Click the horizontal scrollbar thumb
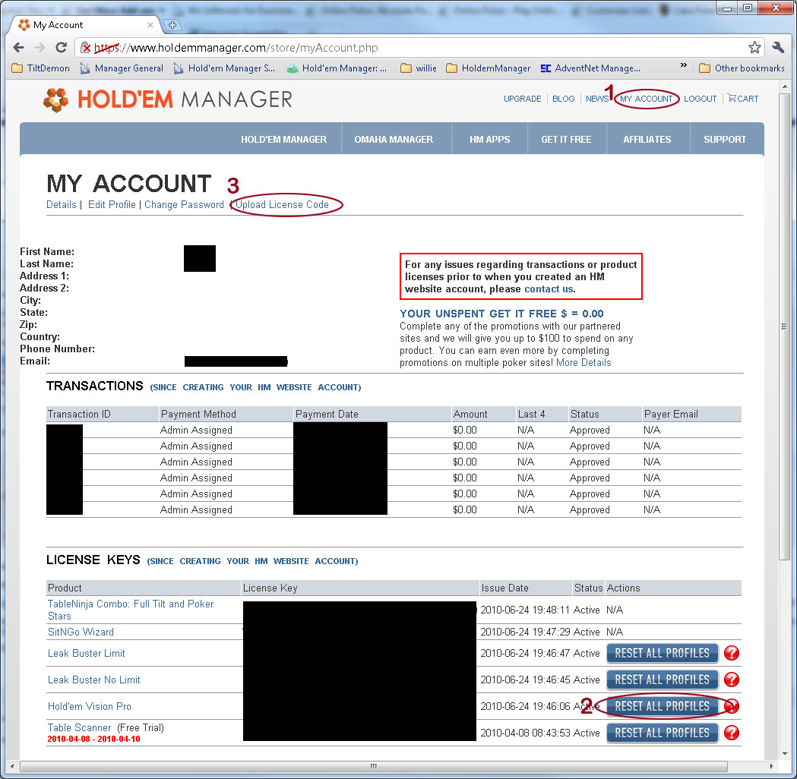 click(x=374, y=766)
